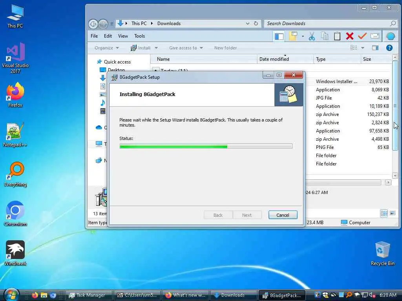Image resolution: width=402 pixels, height=301 pixels.
Task: Open the Start menu orb
Action: (11, 295)
